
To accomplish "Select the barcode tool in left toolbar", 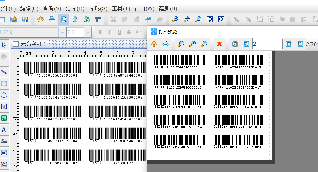I will [x=4, y=153].
